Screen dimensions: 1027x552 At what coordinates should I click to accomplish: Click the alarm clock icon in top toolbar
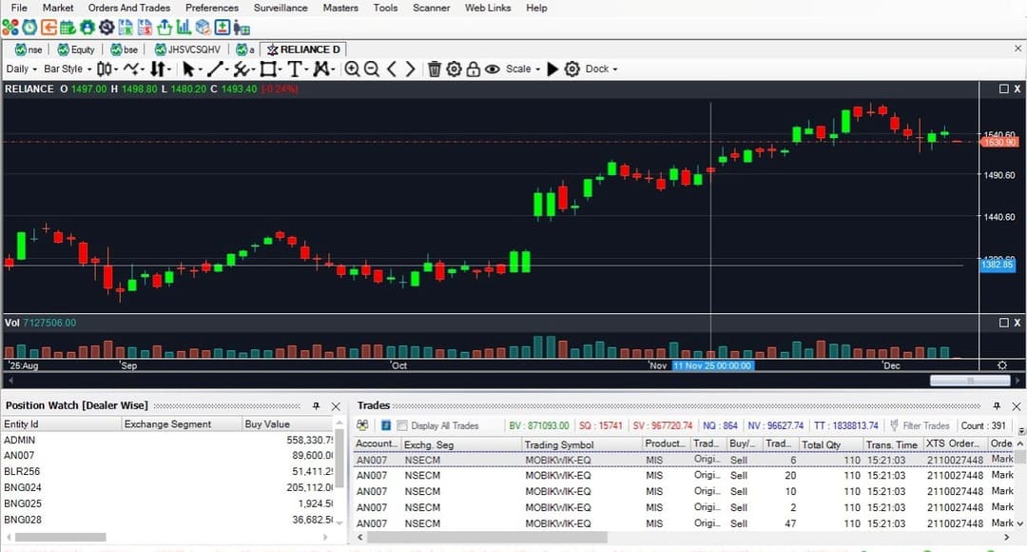click(29, 28)
